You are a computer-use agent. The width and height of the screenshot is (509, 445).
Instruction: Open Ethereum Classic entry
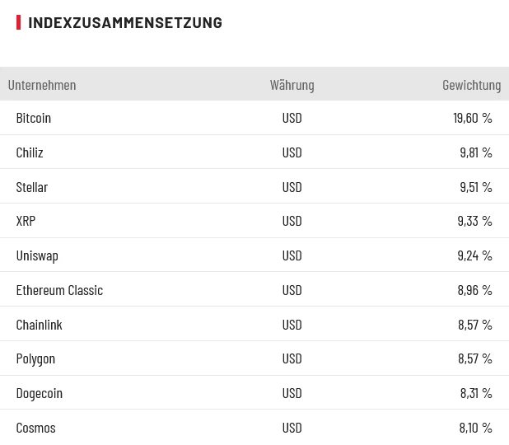59,290
